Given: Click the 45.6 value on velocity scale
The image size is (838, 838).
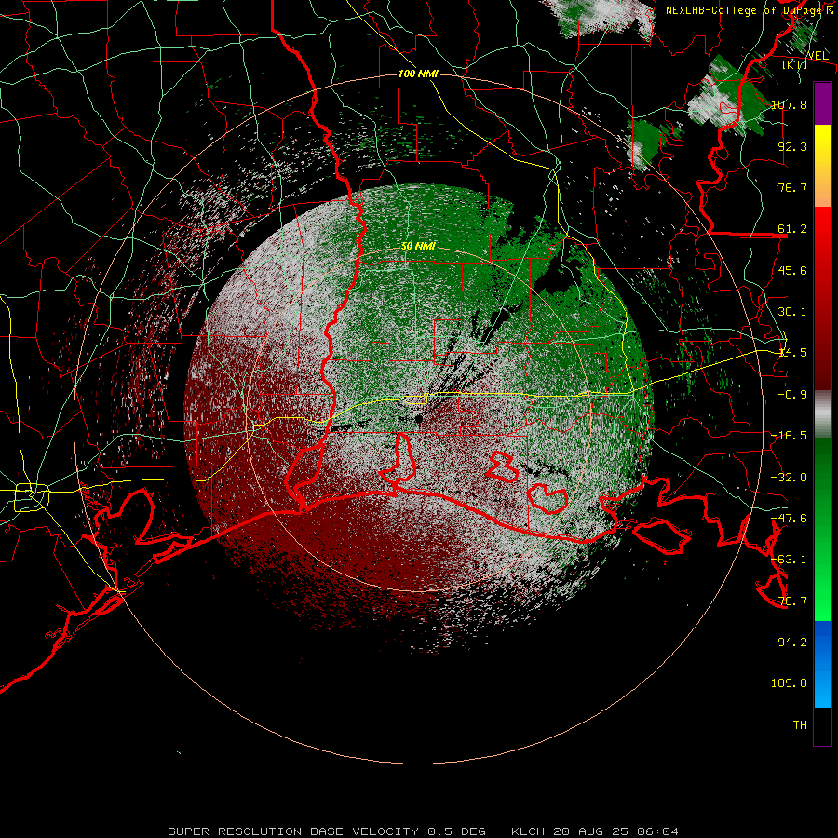Looking at the screenshot, I should coord(792,270).
